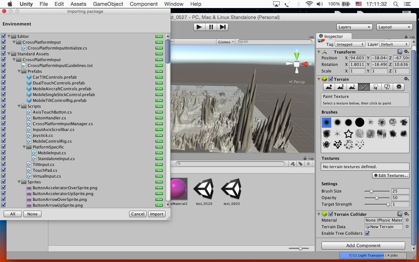Open the Tag dropdown showing Untagged

tap(350, 44)
